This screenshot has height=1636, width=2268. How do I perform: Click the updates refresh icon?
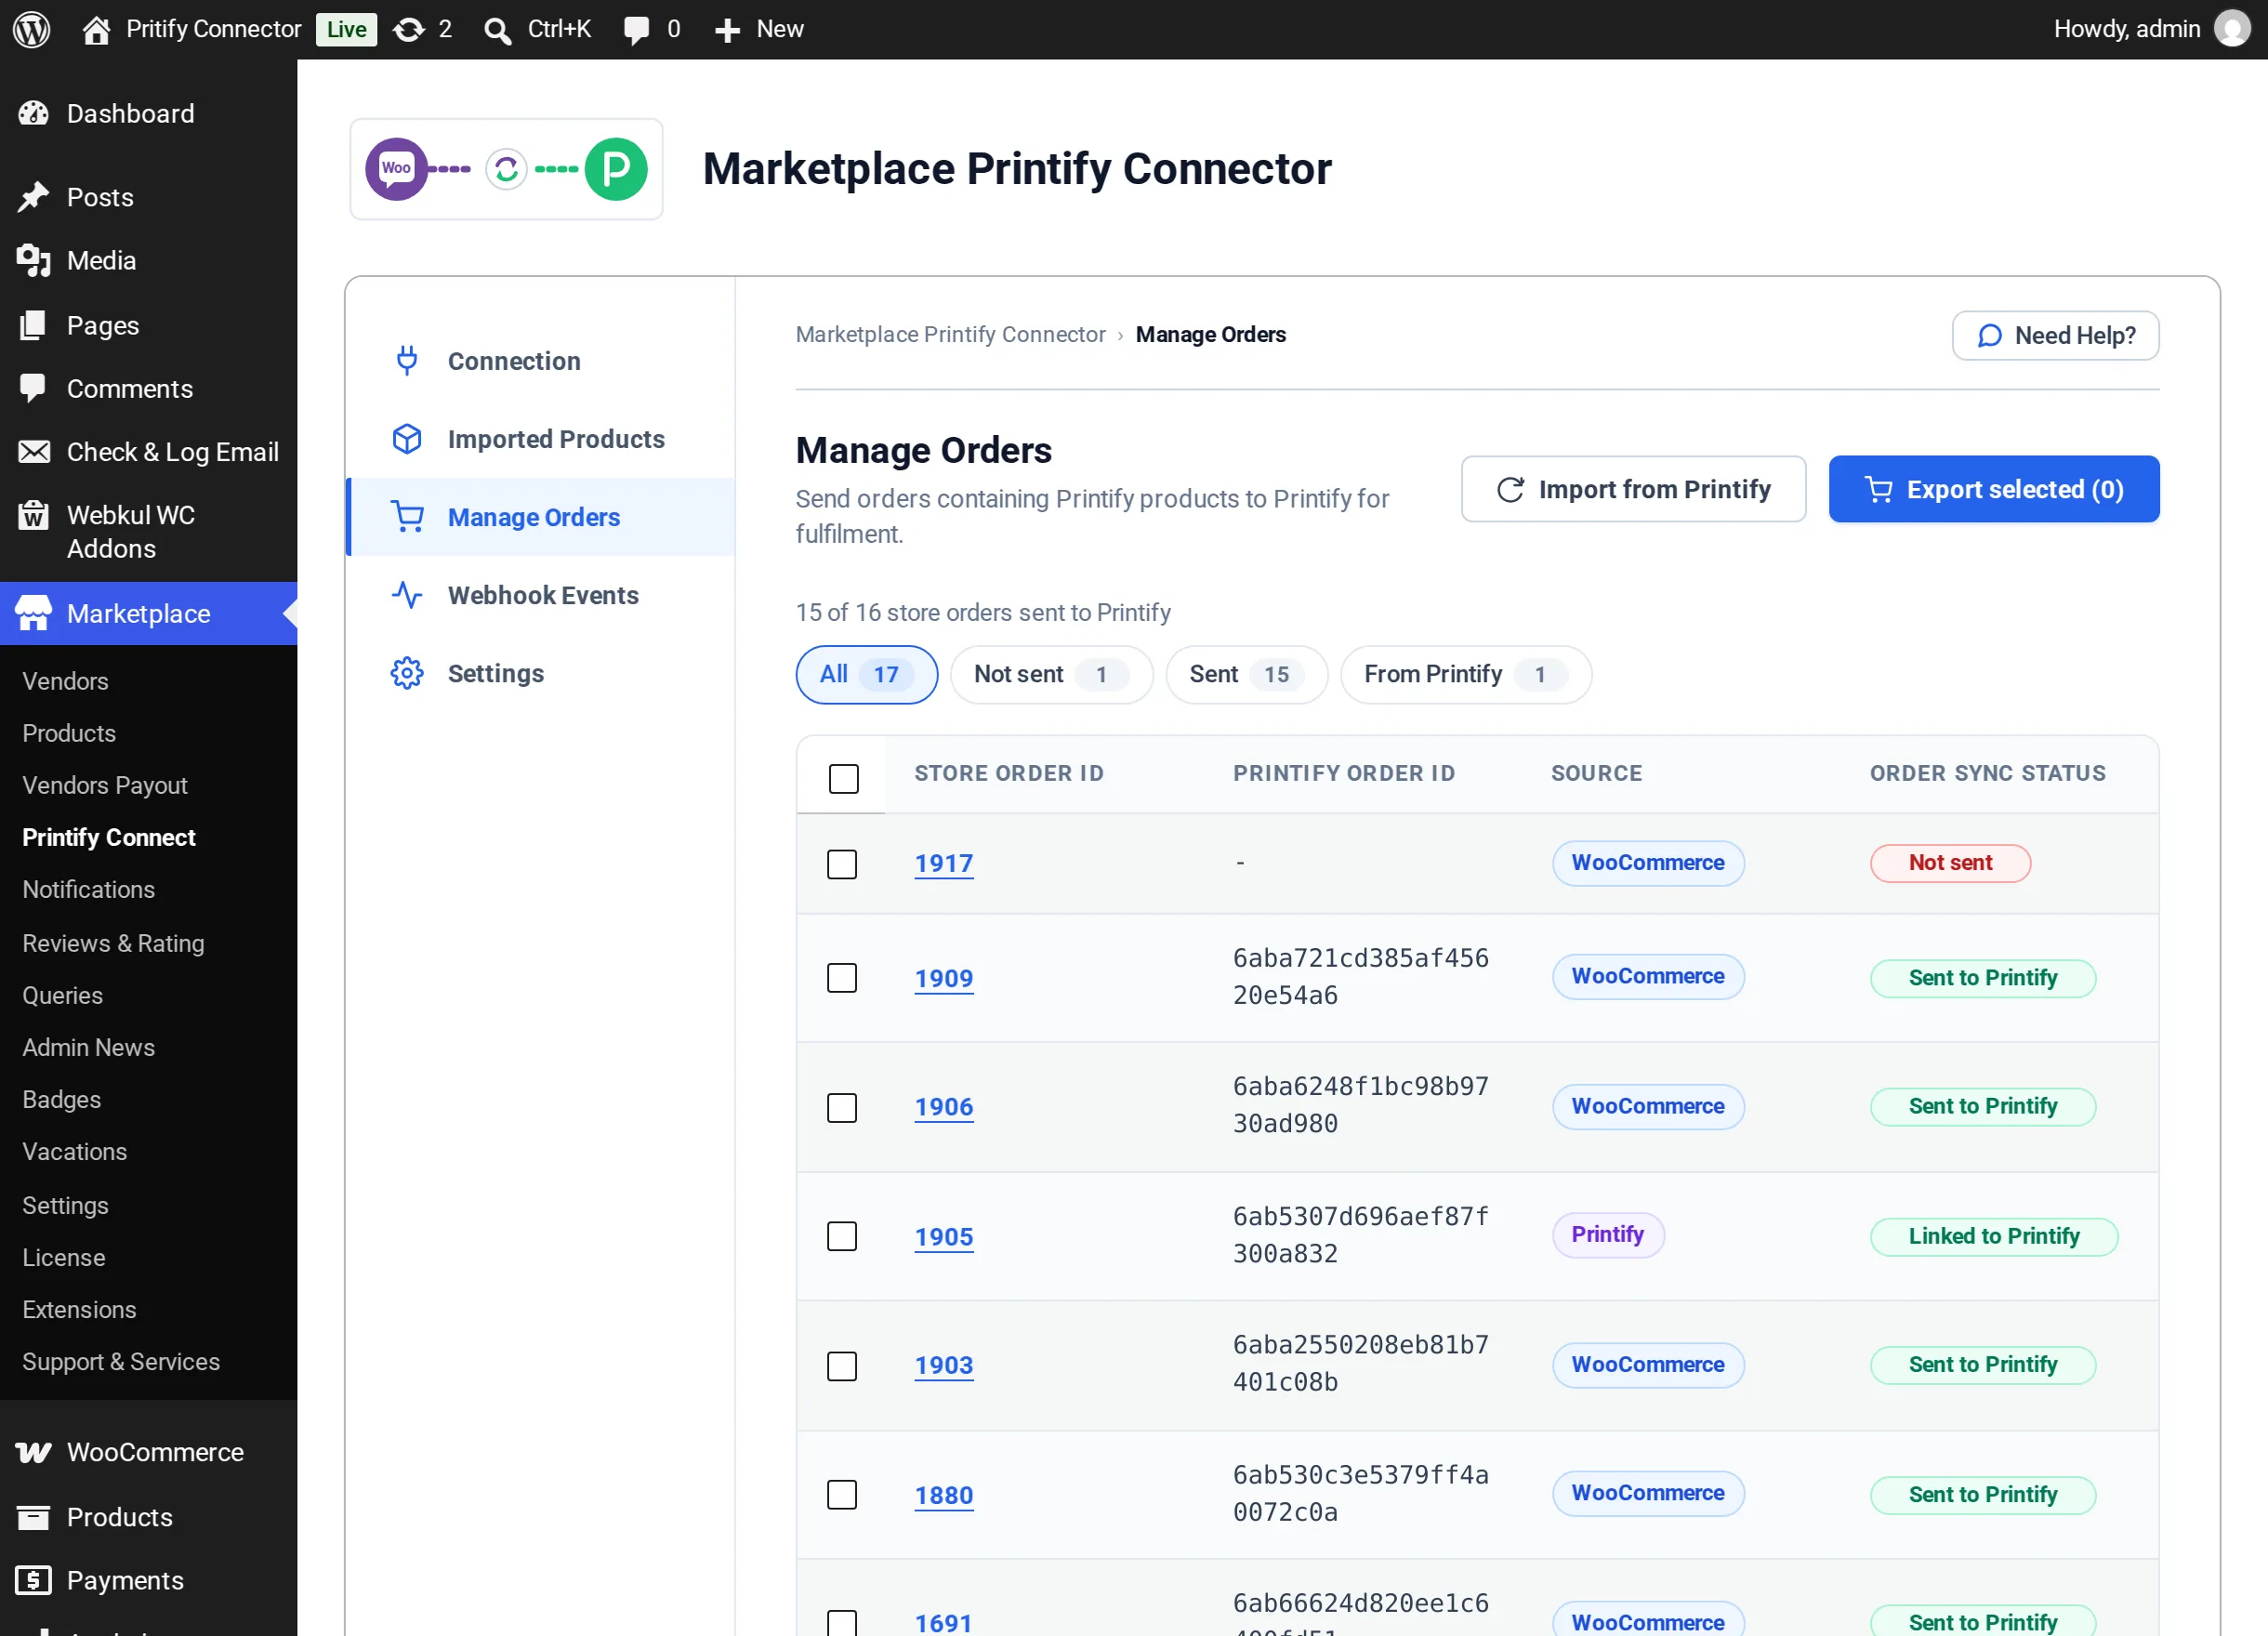(408, 29)
